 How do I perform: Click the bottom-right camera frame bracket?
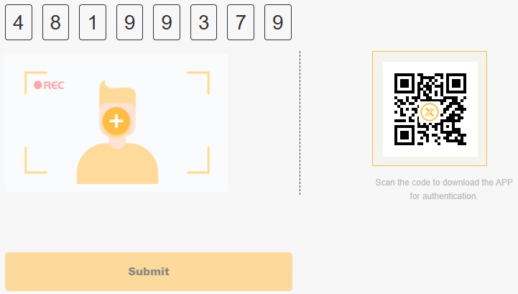coord(198,160)
